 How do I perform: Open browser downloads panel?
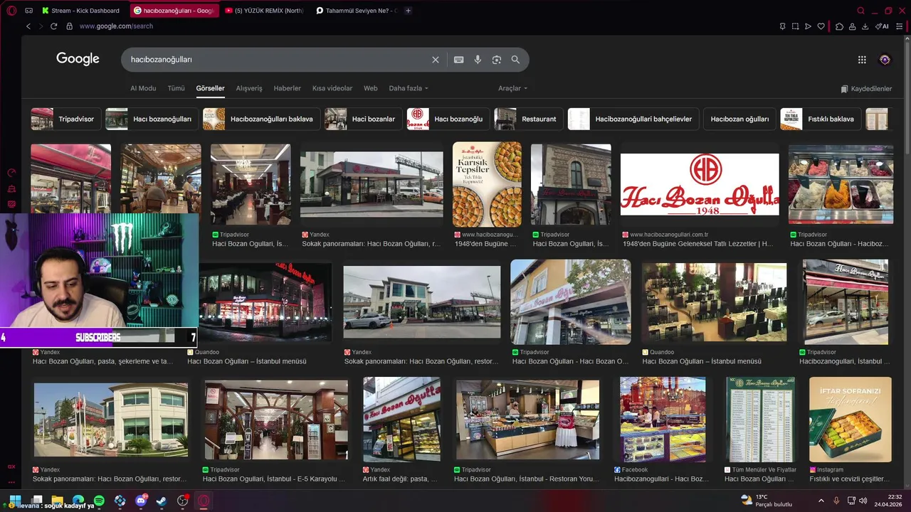[865, 26]
